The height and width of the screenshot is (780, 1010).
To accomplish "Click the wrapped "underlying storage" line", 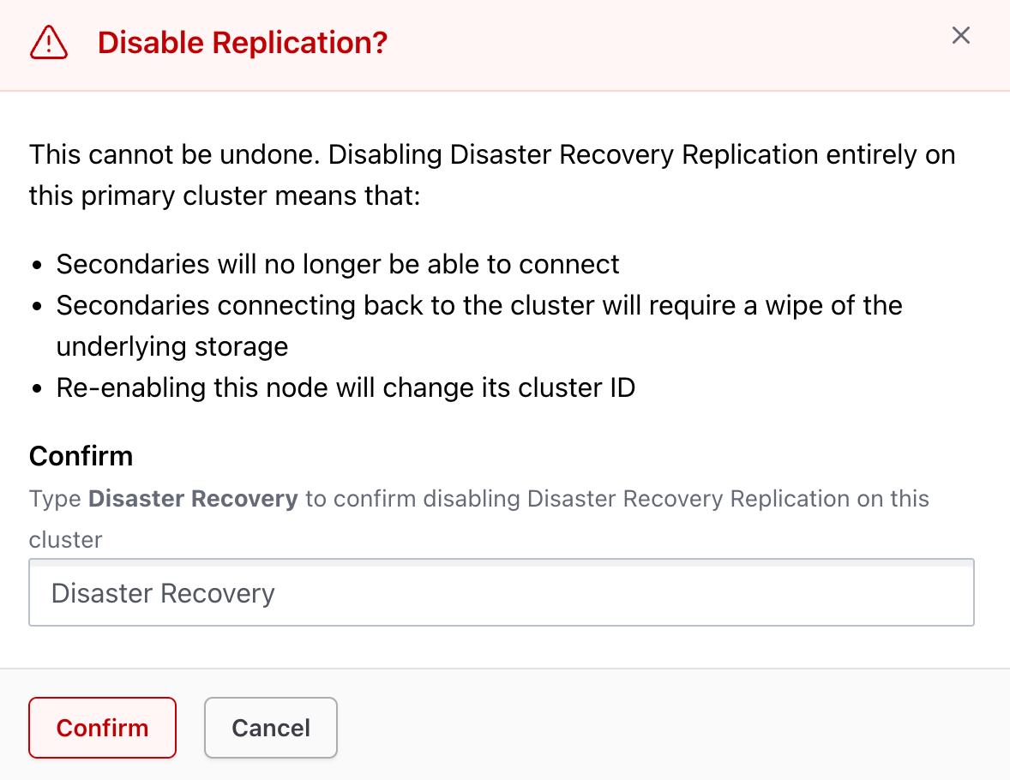I will [172, 346].
